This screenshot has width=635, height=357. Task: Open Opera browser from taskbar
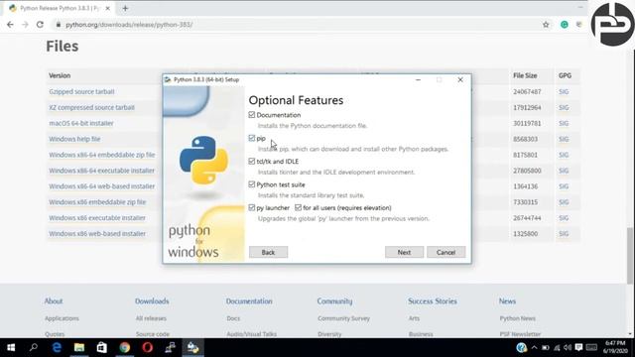coord(148,347)
